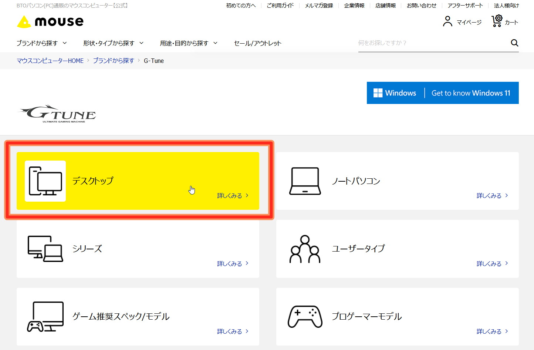Open アフターサポート link
534x350 pixels.
coord(465,6)
